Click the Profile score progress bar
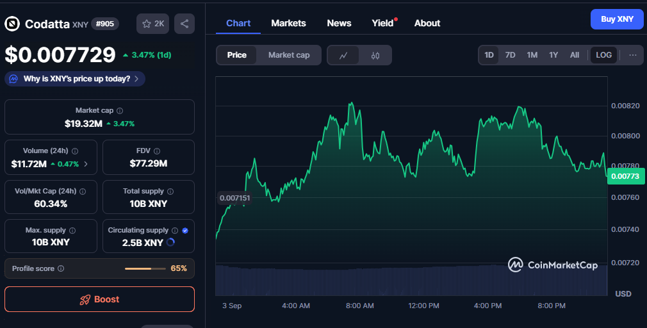647x328 pixels. click(x=145, y=268)
